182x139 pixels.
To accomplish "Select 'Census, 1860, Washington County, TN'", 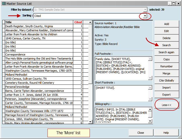I will point(45,119).
